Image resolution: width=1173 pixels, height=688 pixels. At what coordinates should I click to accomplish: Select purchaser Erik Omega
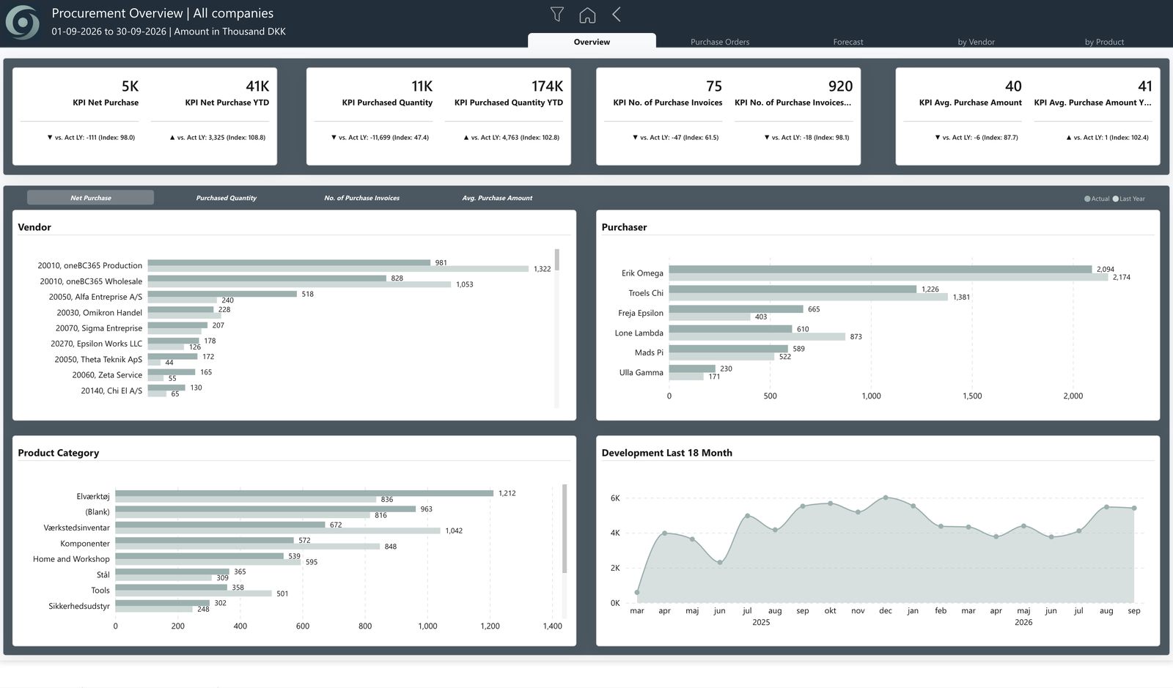click(642, 273)
